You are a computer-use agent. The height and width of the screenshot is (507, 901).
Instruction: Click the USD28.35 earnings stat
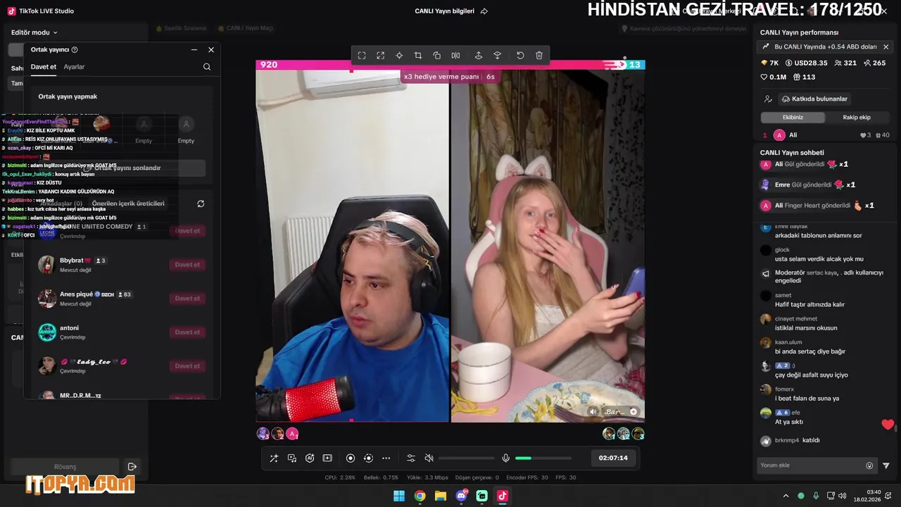[x=806, y=63]
